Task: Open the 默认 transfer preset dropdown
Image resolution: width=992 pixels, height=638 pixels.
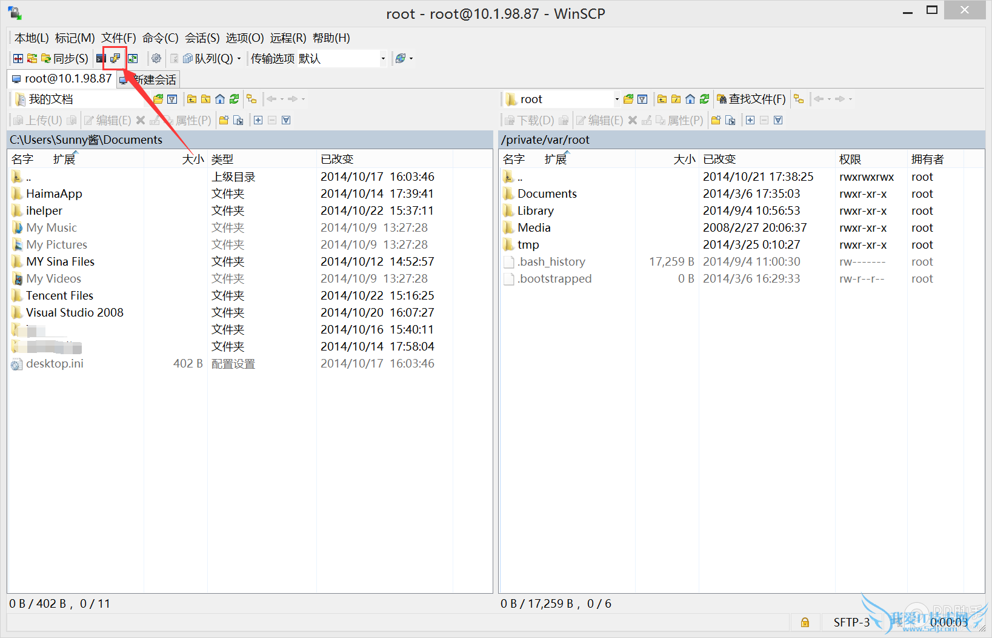Action: point(382,58)
